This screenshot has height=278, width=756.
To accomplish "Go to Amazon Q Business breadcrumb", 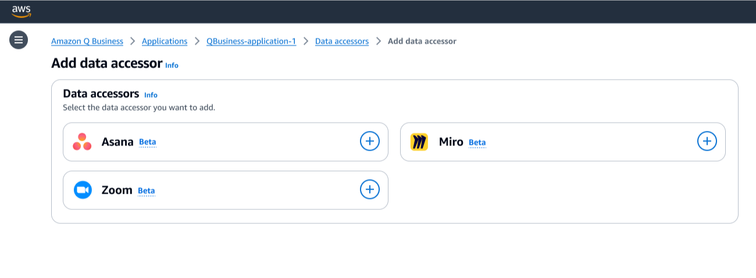I will [87, 41].
